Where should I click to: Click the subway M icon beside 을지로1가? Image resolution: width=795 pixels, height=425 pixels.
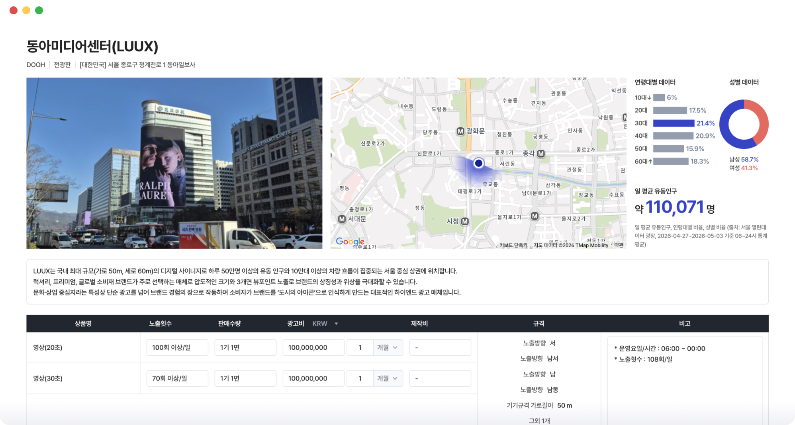(x=535, y=216)
